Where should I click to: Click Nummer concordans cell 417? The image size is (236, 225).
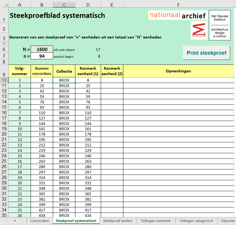coord(42,210)
